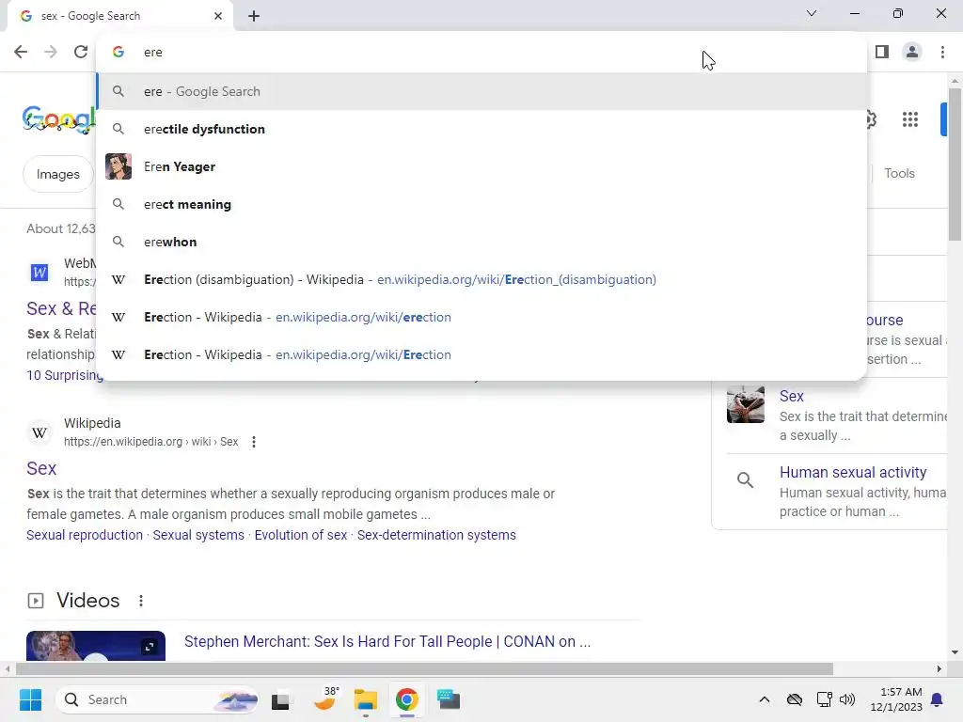The width and height of the screenshot is (963, 722).
Task: Click the 'Sex' side panel entry
Action: (x=792, y=396)
